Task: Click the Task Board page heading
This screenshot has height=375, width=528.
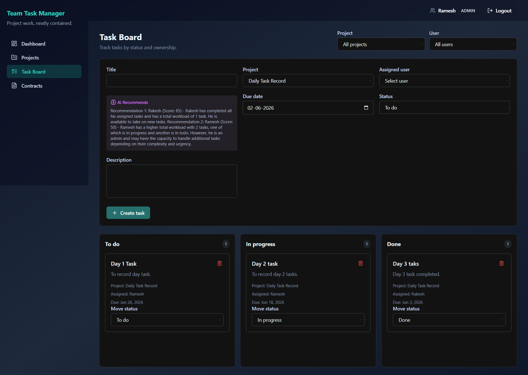Action: tap(121, 37)
